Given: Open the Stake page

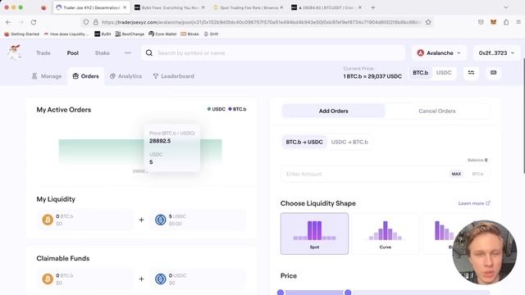Looking at the screenshot, I should click(x=102, y=52).
